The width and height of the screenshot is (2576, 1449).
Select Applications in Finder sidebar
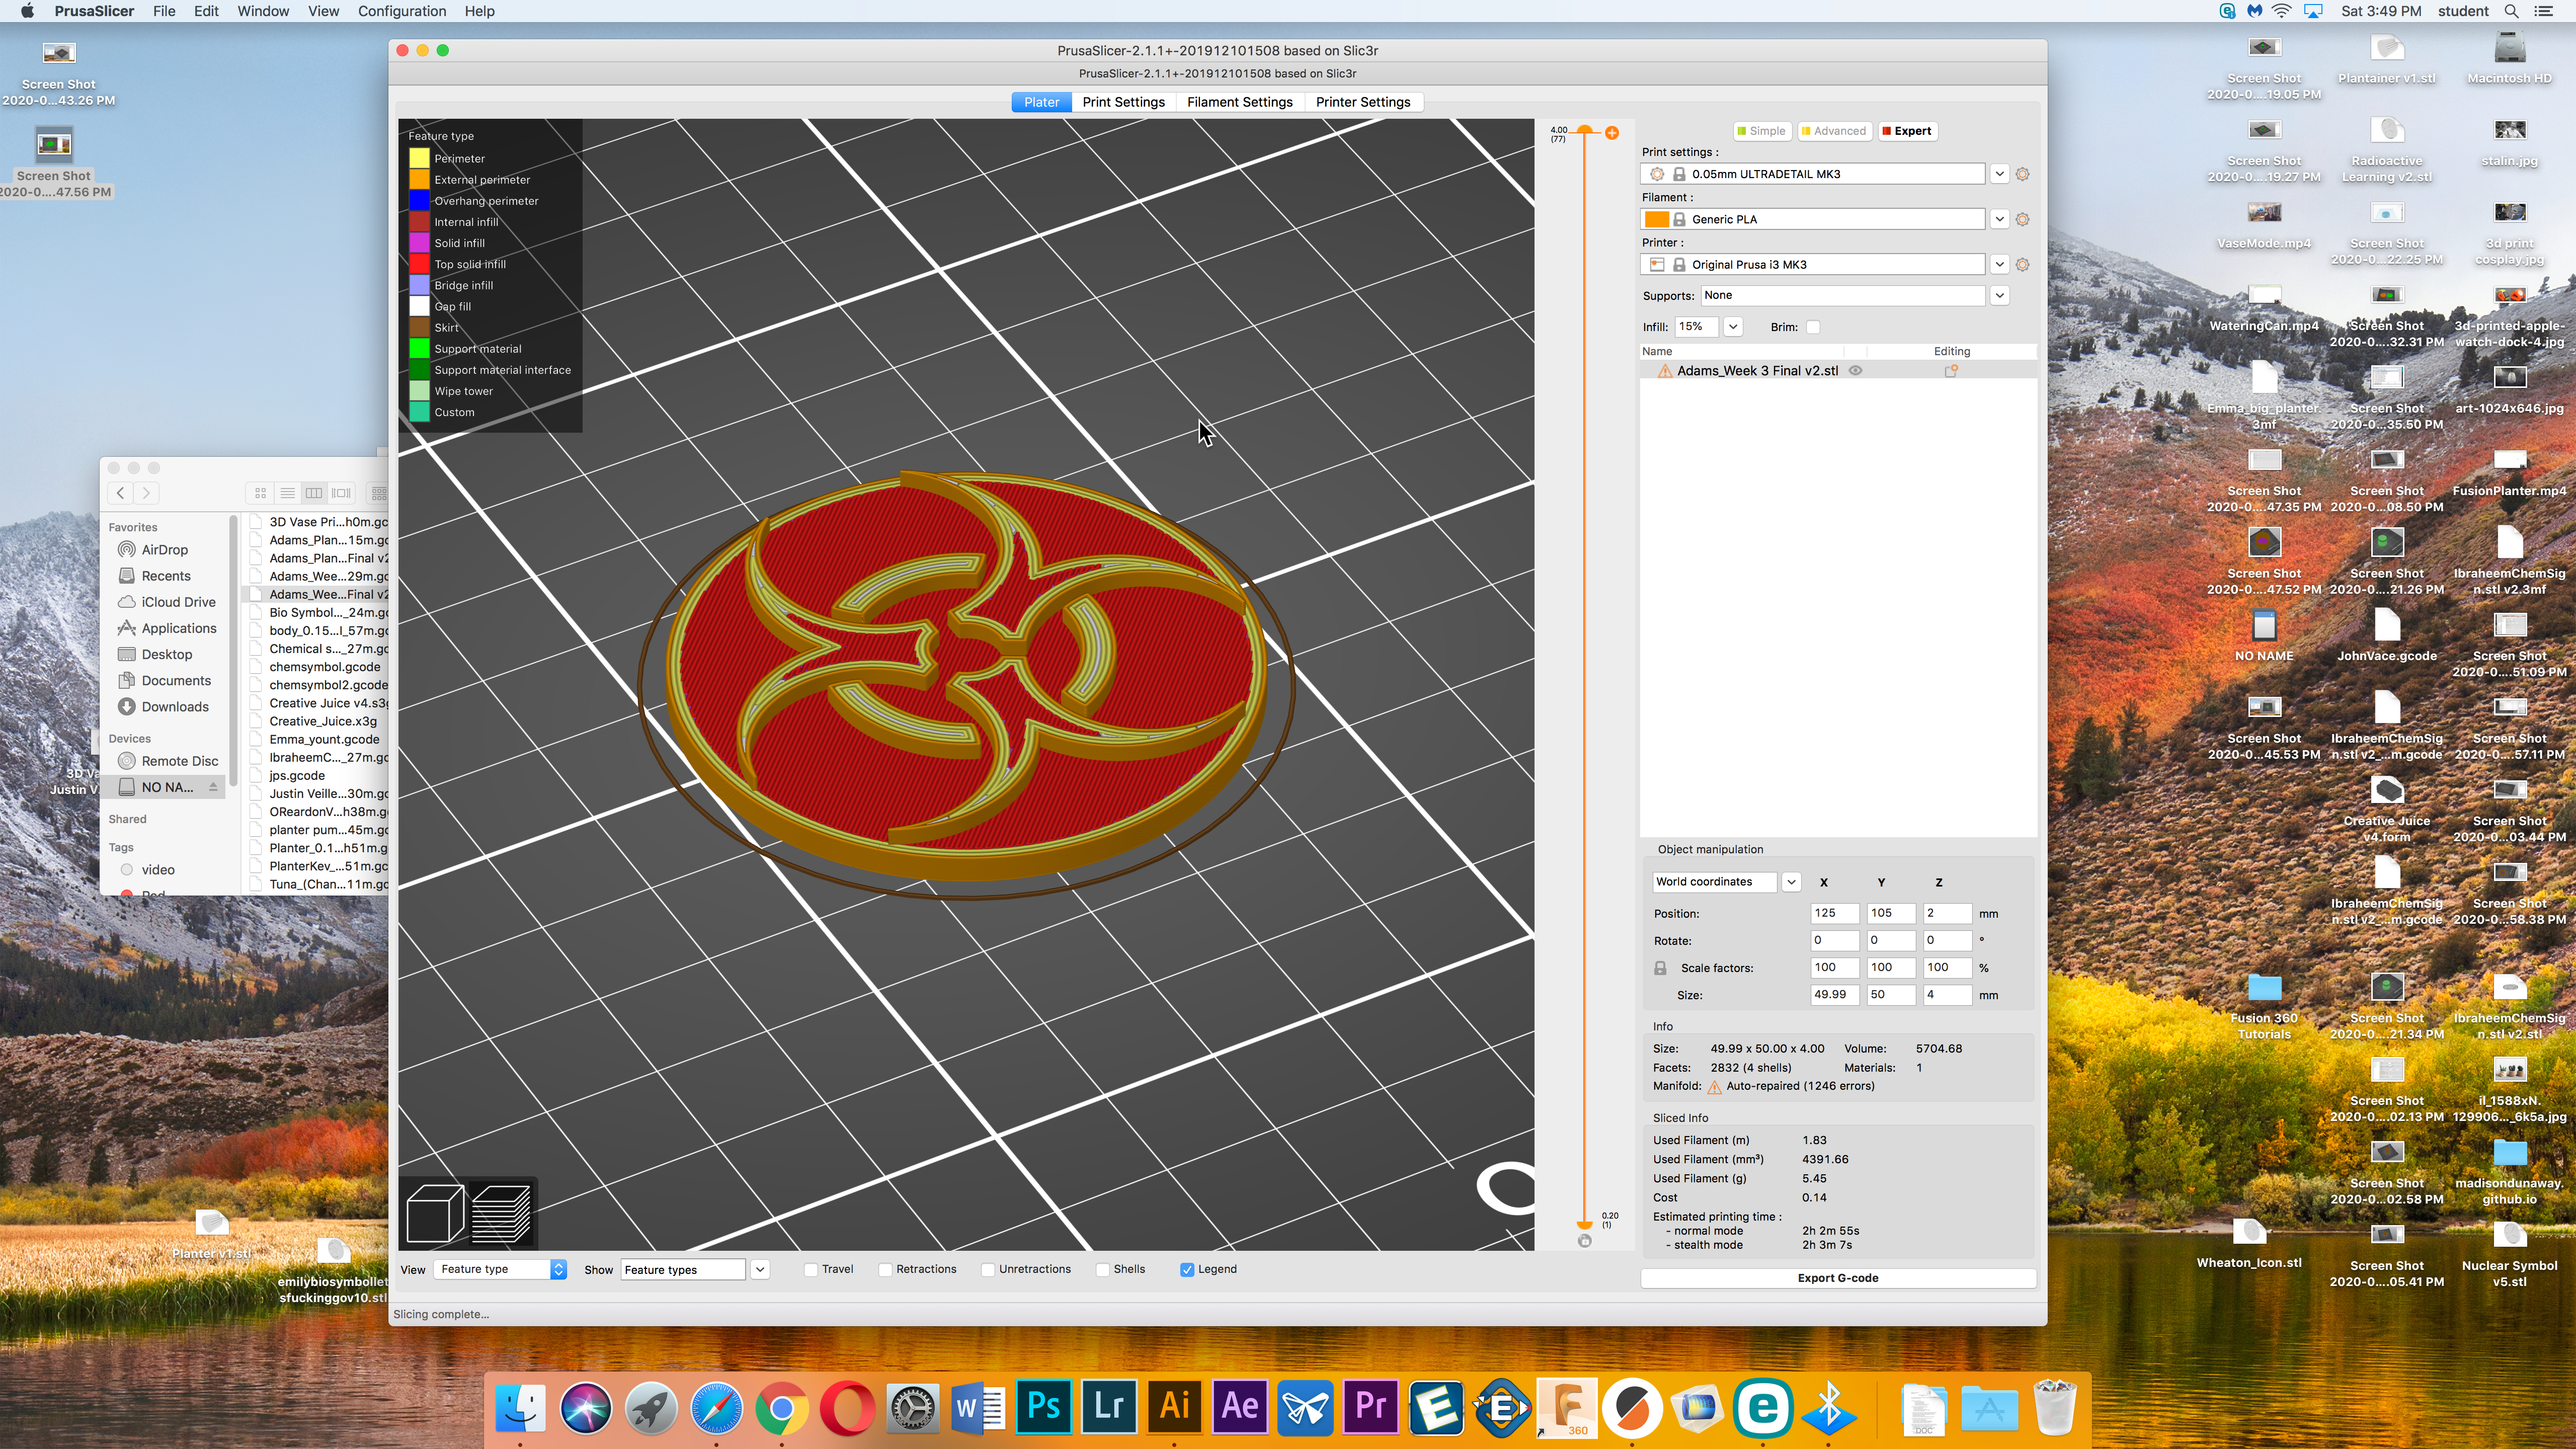click(179, 629)
